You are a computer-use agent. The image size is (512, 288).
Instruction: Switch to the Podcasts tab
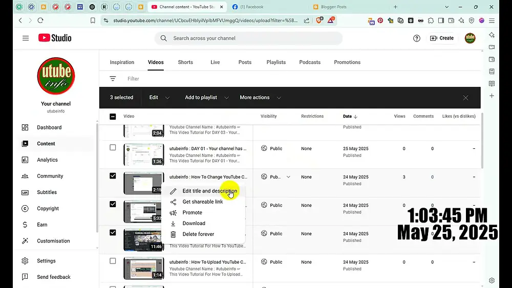click(x=310, y=62)
